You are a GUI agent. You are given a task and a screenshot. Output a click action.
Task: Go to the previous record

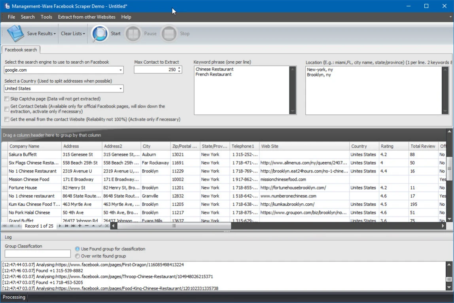click(x=19, y=226)
